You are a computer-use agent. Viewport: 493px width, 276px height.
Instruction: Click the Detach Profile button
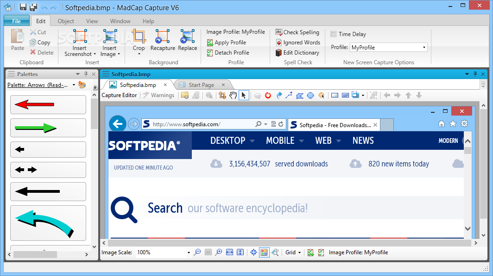point(228,52)
